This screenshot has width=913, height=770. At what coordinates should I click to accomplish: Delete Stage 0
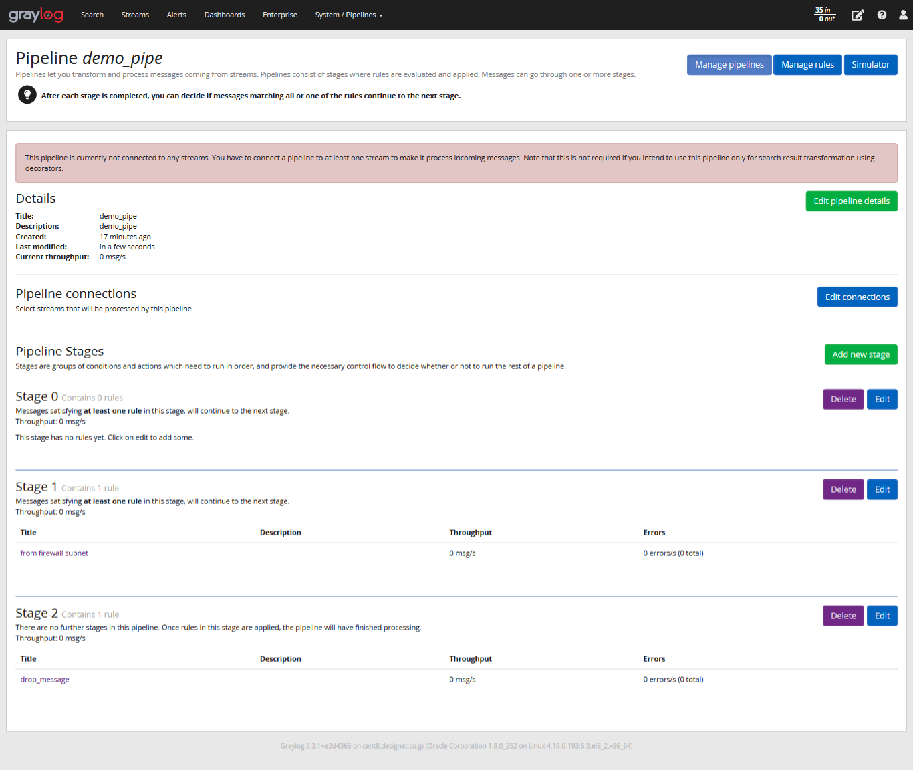[x=843, y=399]
